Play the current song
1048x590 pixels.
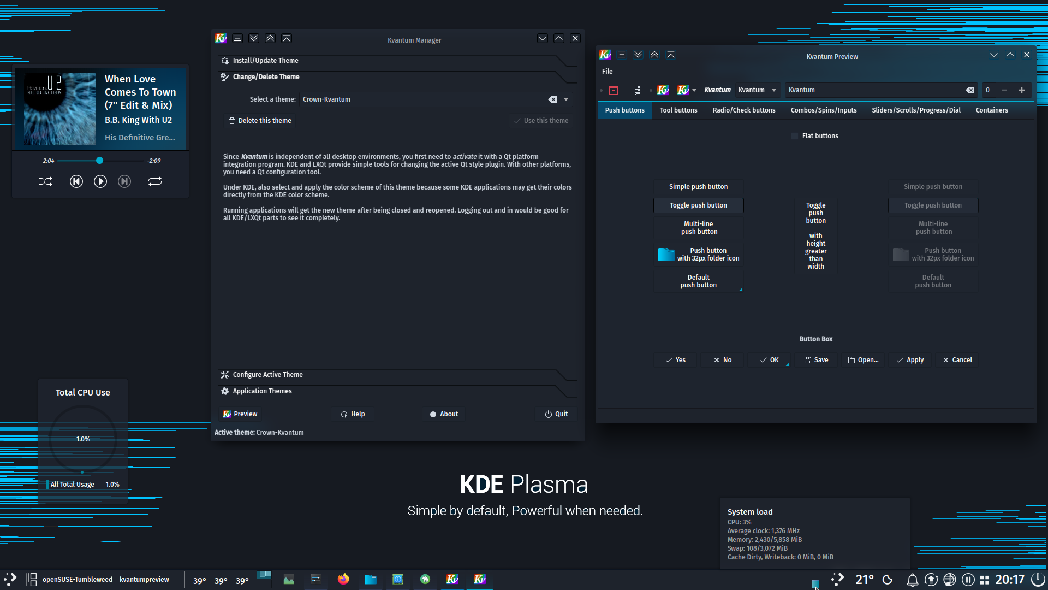coord(100,181)
